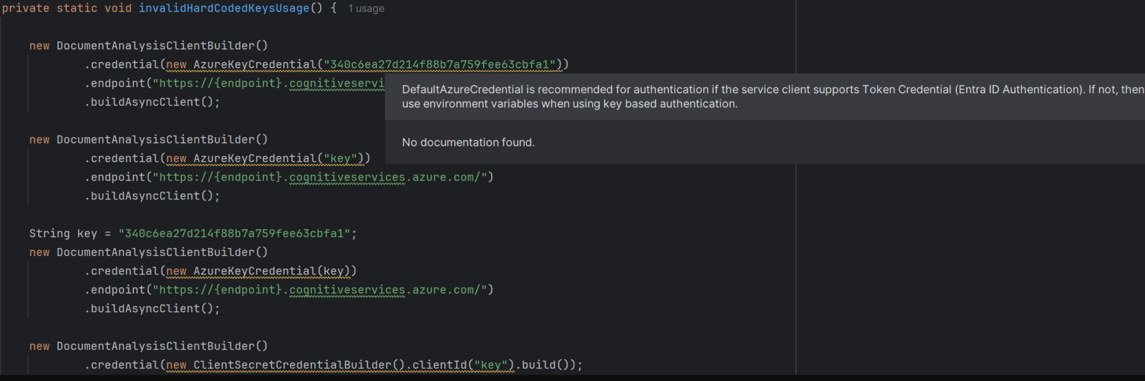Click the DefaultAzureCredential recommendation tooltip text

(x=773, y=97)
